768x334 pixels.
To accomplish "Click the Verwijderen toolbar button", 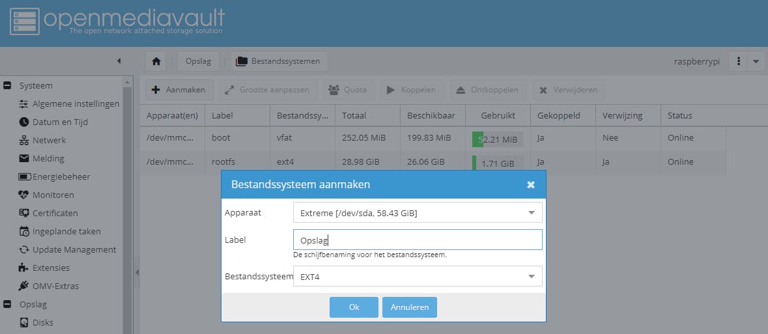I will tap(569, 90).
